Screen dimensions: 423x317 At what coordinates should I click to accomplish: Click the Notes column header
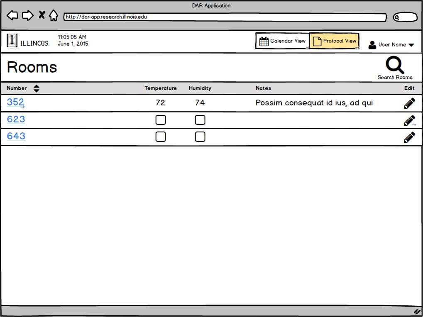(263, 88)
